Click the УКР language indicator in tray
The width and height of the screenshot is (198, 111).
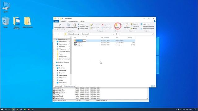(187, 110)
